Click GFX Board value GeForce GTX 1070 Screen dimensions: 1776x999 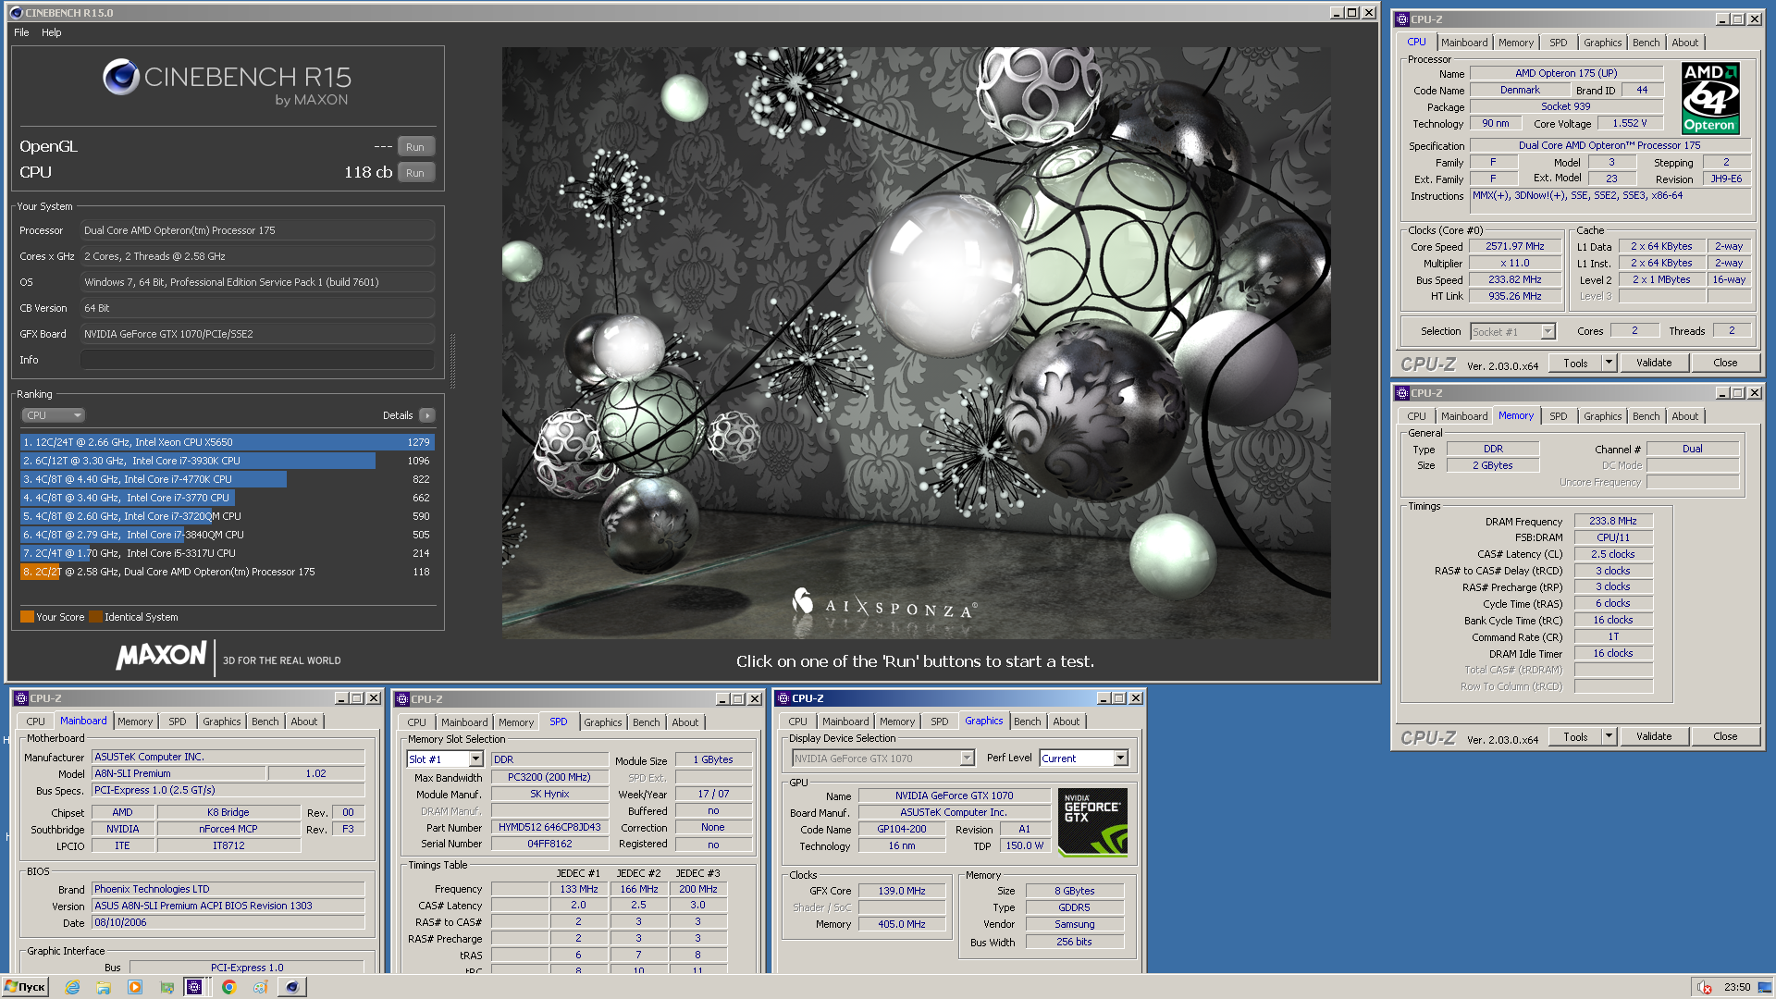click(257, 334)
